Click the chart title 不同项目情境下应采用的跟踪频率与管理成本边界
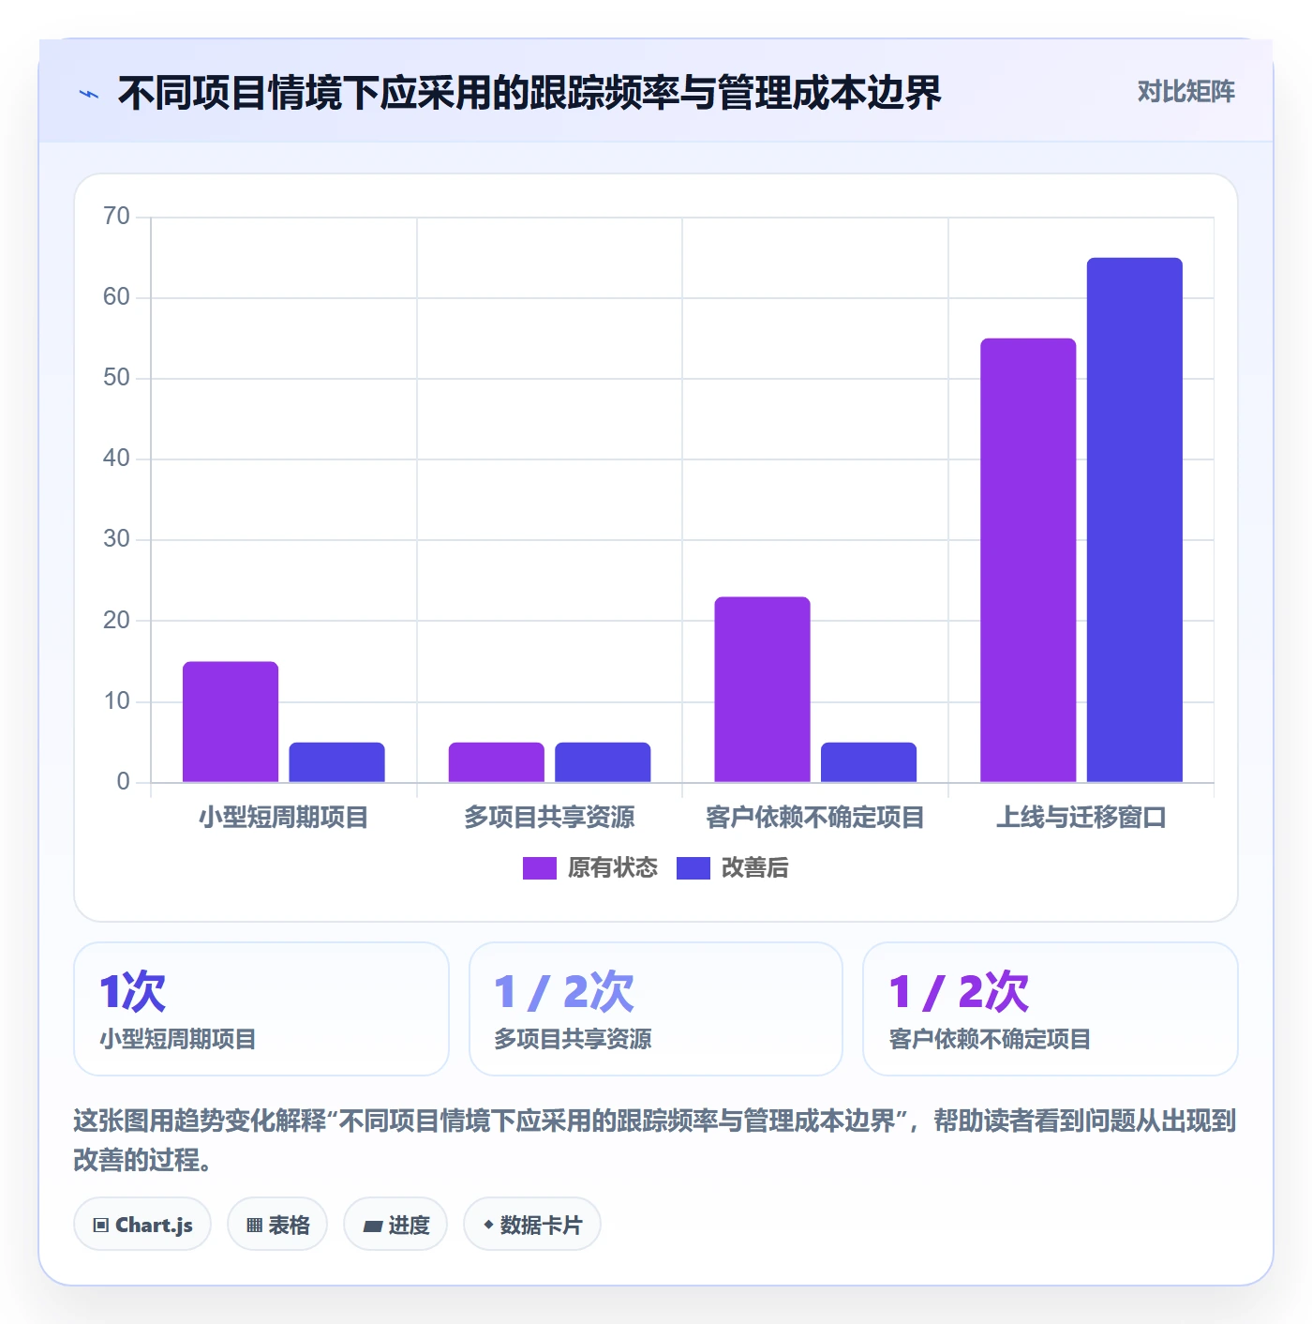Image resolution: width=1312 pixels, height=1324 pixels. (x=529, y=93)
